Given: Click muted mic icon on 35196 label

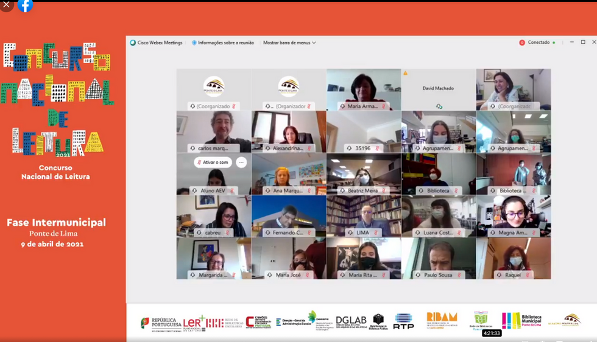Looking at the screenshot, I should pos(377,148).
